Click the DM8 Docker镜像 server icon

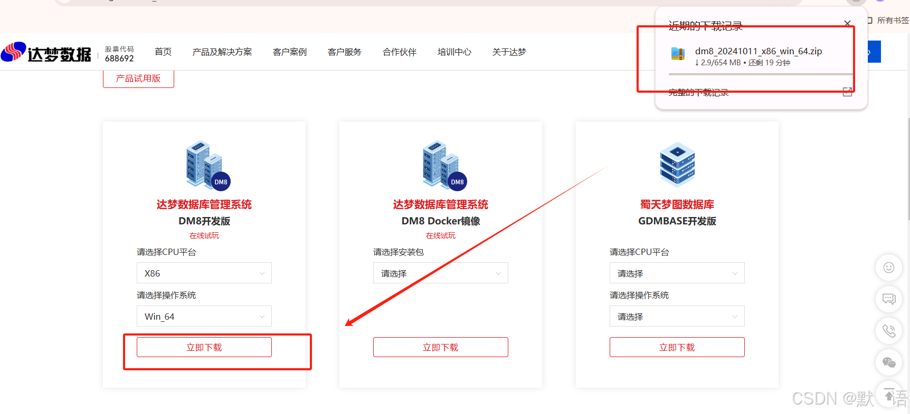[x=444, y=164]
